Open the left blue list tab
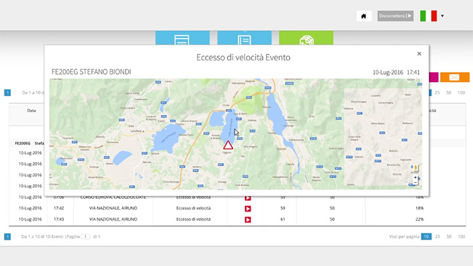The width and height of the screenshot is (473, 266). (x=182, y=39)
